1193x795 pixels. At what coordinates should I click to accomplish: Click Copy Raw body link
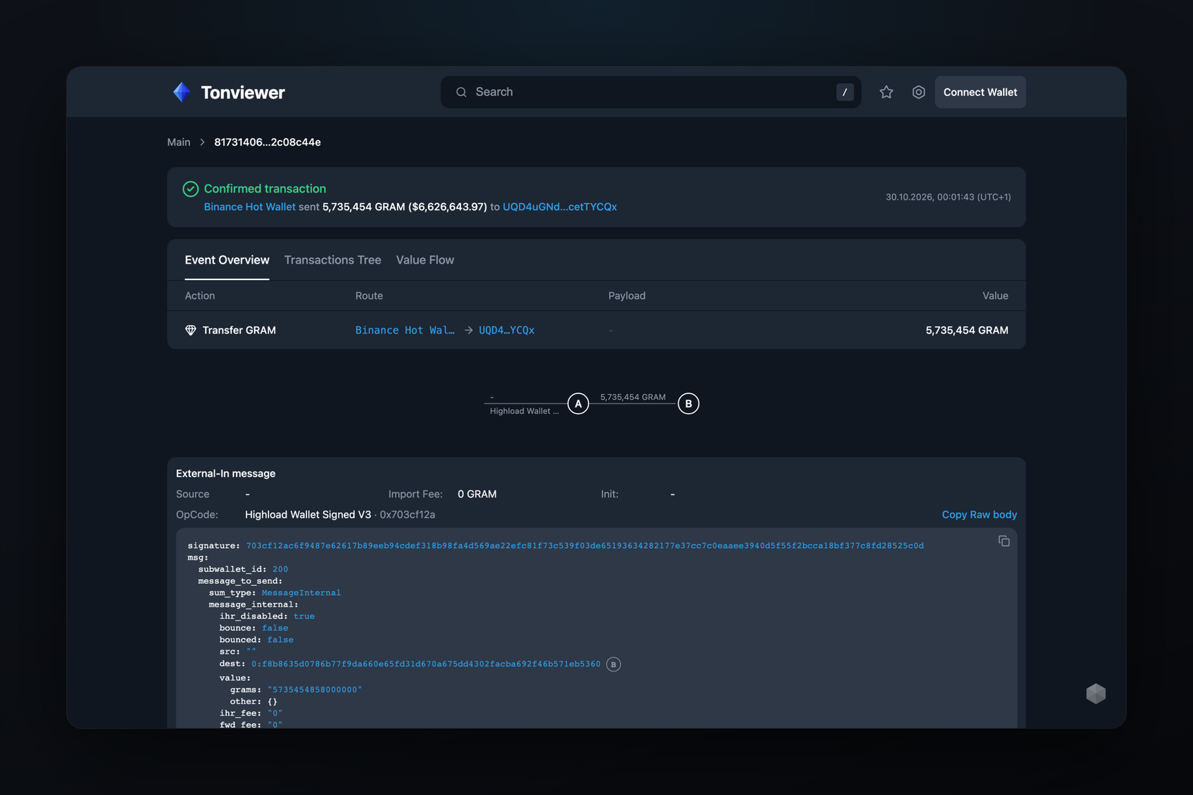point(979,515)
